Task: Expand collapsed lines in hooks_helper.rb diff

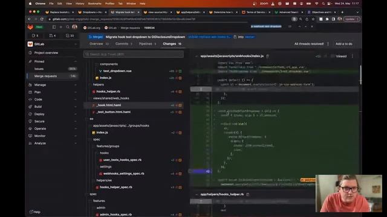Action: (201, 201)
